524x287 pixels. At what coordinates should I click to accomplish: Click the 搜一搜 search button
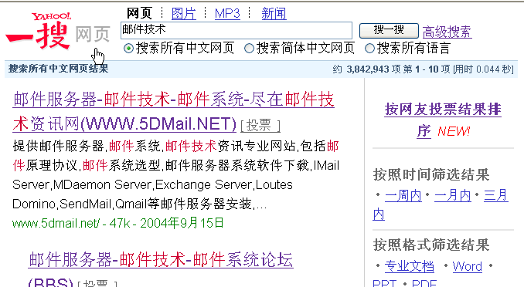click(389, 30)
